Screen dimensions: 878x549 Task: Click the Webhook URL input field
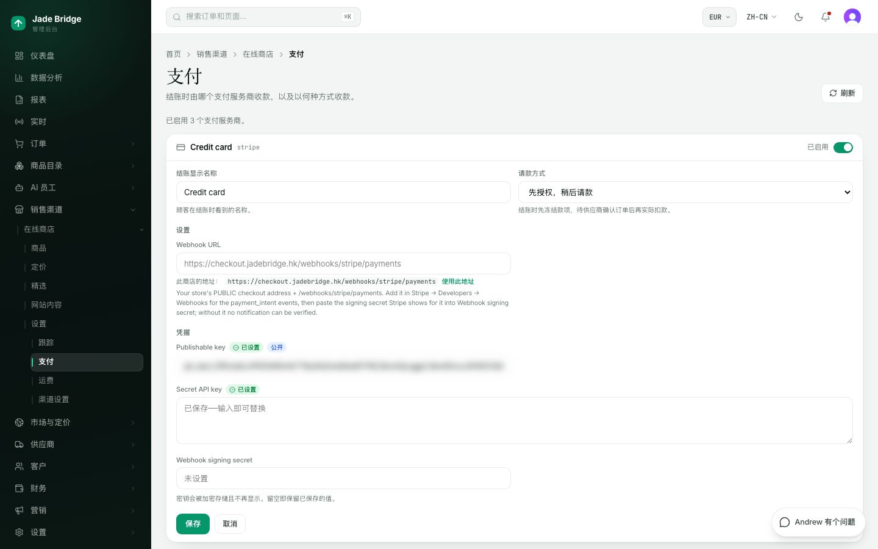click(x=343, y=264)
